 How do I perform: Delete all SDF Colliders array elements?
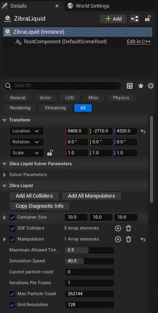129,228
